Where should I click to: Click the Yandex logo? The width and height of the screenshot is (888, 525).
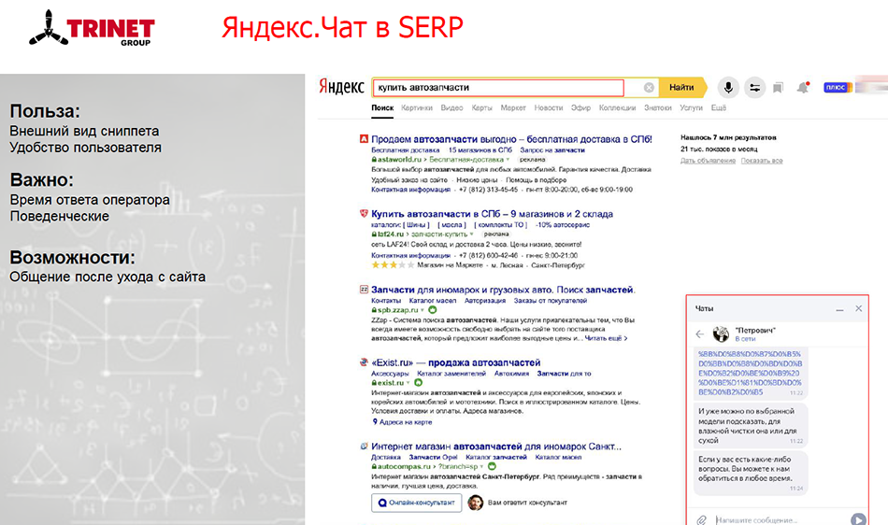(x=341, y=87)
